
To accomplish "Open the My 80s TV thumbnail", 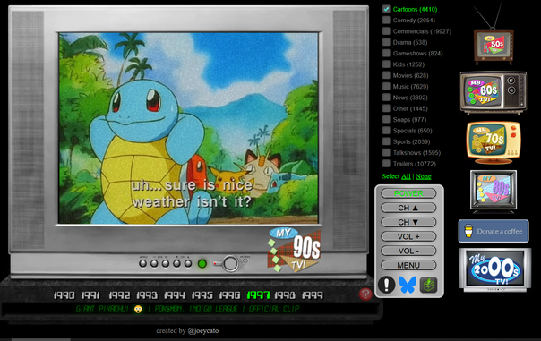I will coord(494,191).
